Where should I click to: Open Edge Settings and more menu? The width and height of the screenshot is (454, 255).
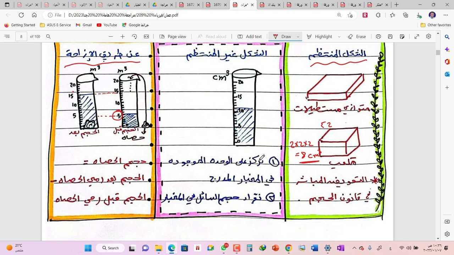point(445,15)
